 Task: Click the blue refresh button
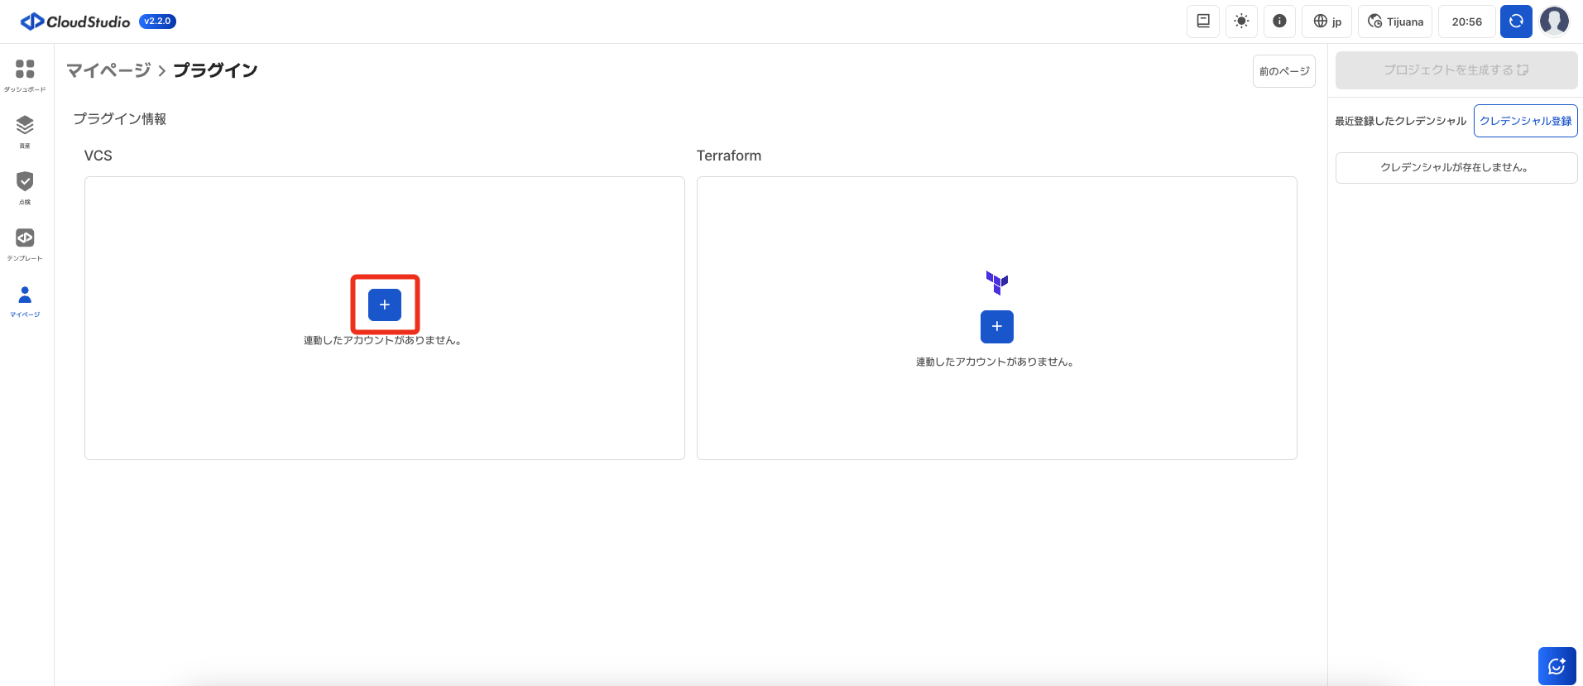coord(1516,22)
